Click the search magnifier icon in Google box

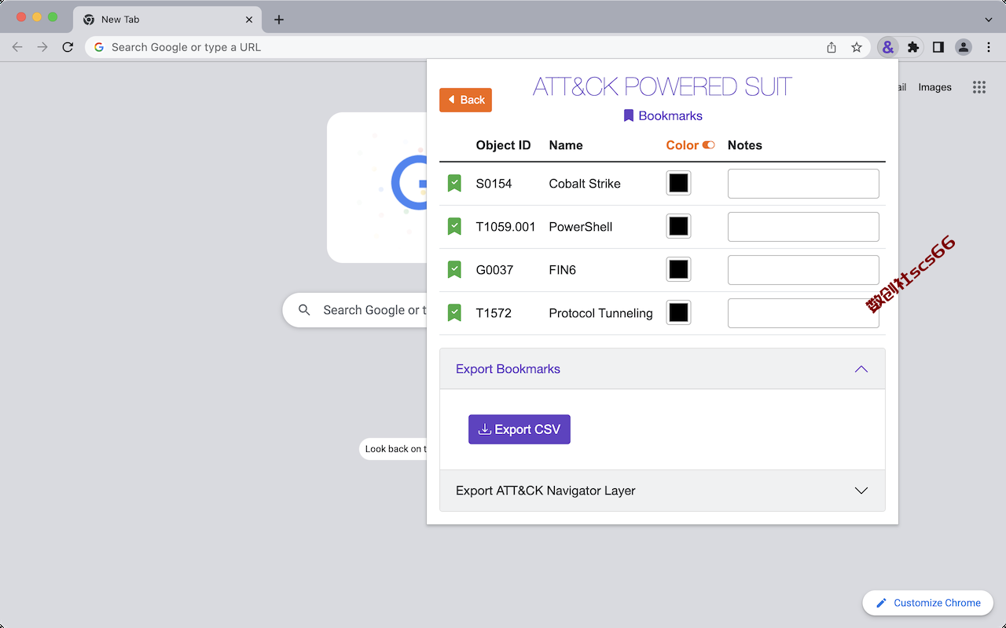[x=304, y=310]
